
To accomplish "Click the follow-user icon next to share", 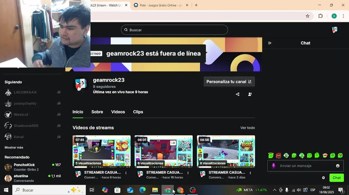I will (x=250, y=94).
